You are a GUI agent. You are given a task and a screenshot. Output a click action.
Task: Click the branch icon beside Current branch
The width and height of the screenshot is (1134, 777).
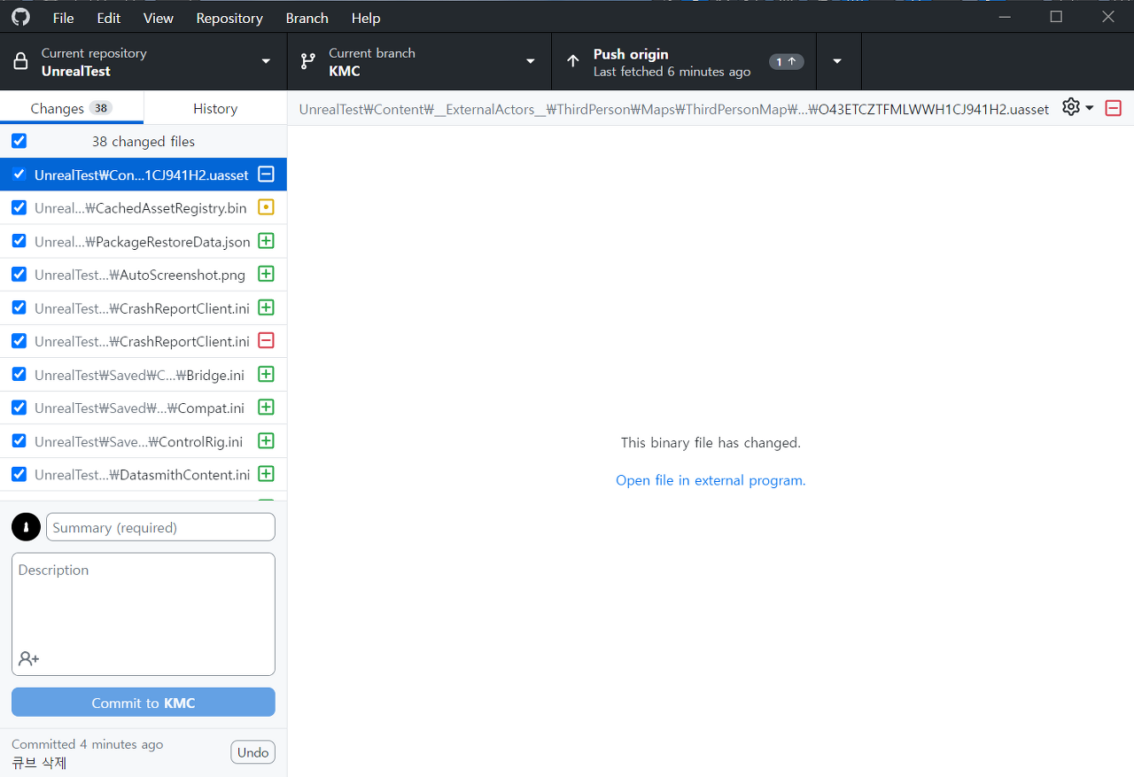point(307,61)
